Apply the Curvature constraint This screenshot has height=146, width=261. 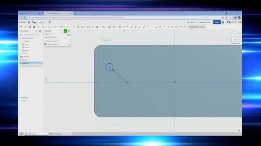point(185,27)
